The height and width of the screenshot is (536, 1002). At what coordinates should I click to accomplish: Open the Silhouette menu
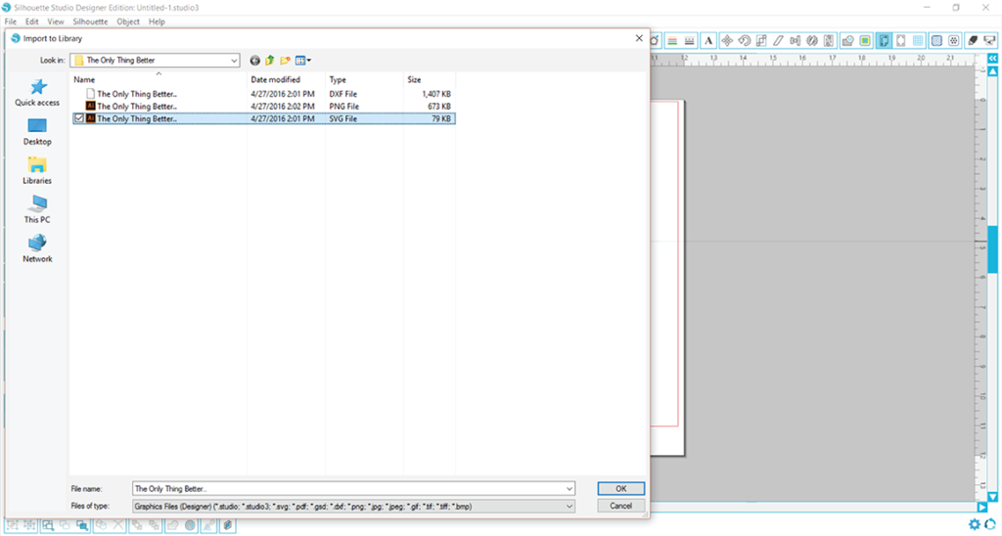tap(90, 22)
